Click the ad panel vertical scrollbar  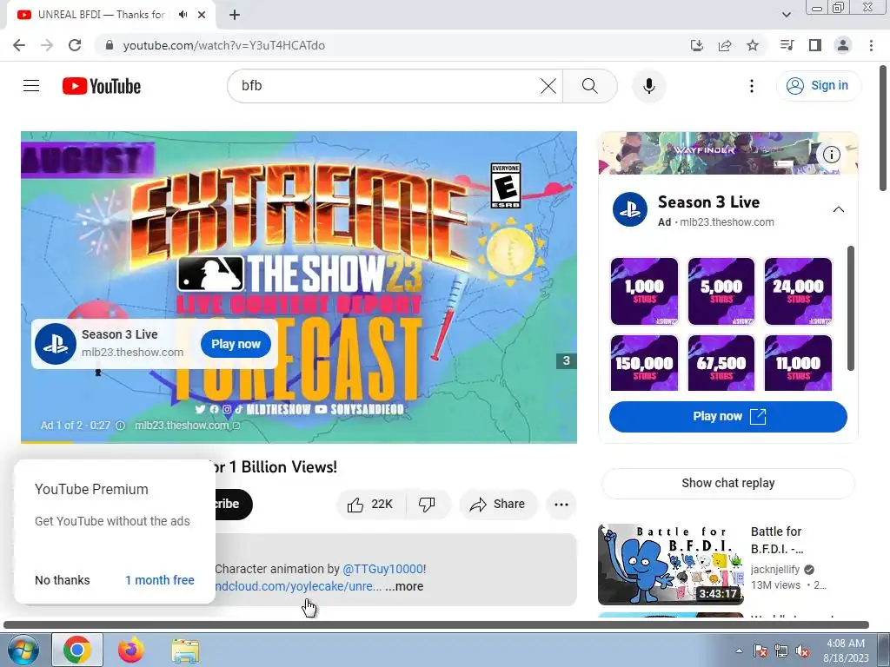[850, 308]
